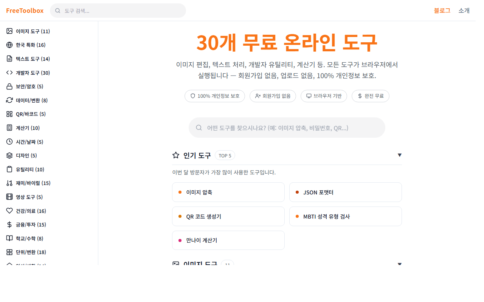Click the main tool search input field
This screenshot has width=484, height=302.
pos(287,127)
